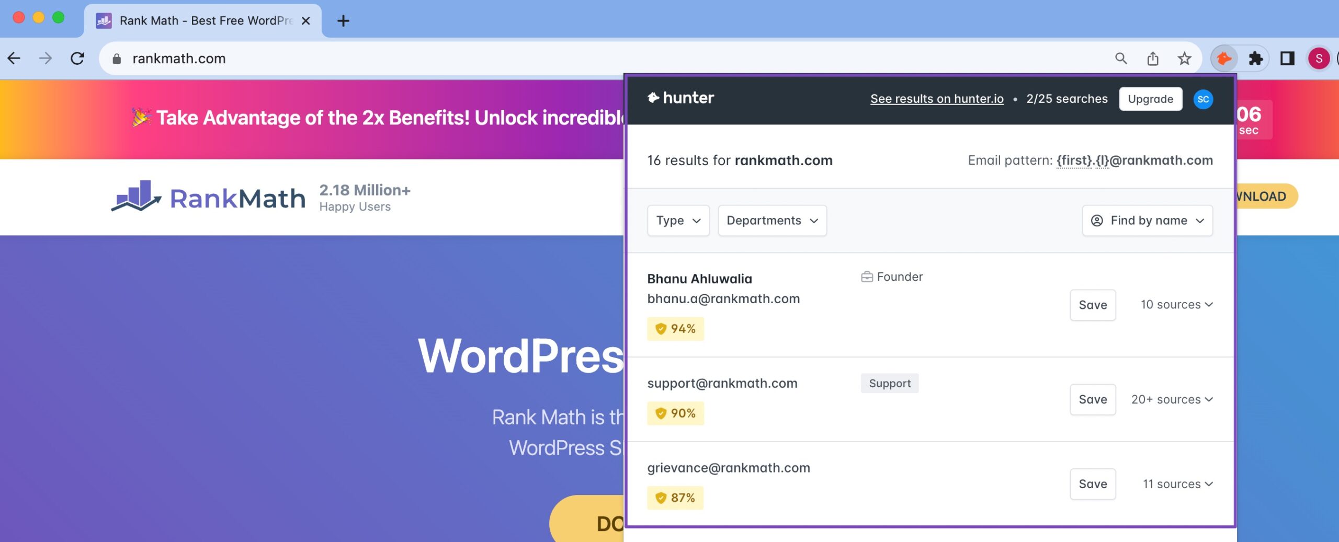This screenshot has width=1339, height=542.
Task: Click the Upgrade button in Hunter
Action: (x=1150, y=99)
